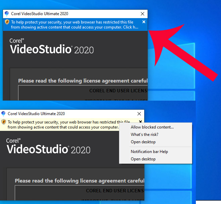Click the balloon app icon in upper title bar
This screenshot has height=204, width=221.
[x=7, y=14]
